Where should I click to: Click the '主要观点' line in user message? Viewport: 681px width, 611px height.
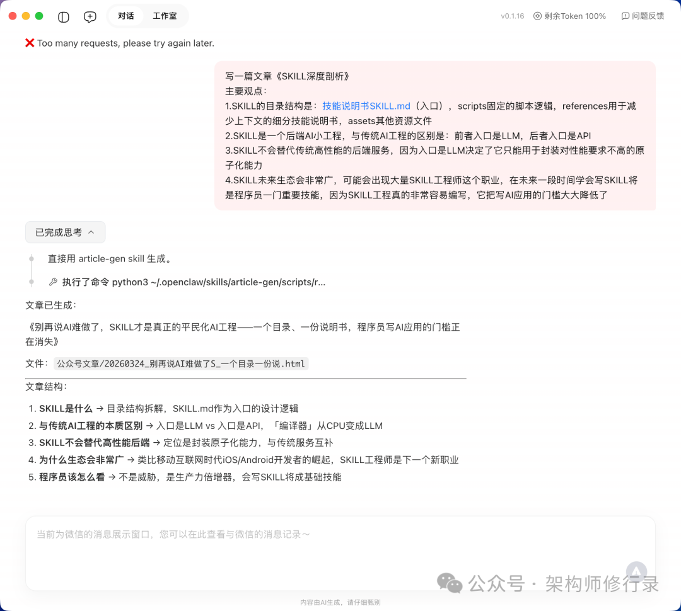coord(246,91)
